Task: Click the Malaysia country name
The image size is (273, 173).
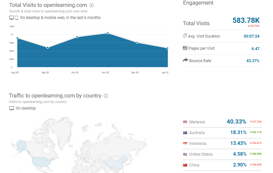Action: click(197, 122)
